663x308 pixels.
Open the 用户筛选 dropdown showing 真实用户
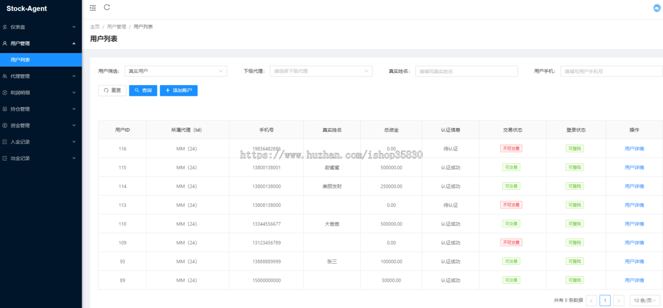point(176,71)
